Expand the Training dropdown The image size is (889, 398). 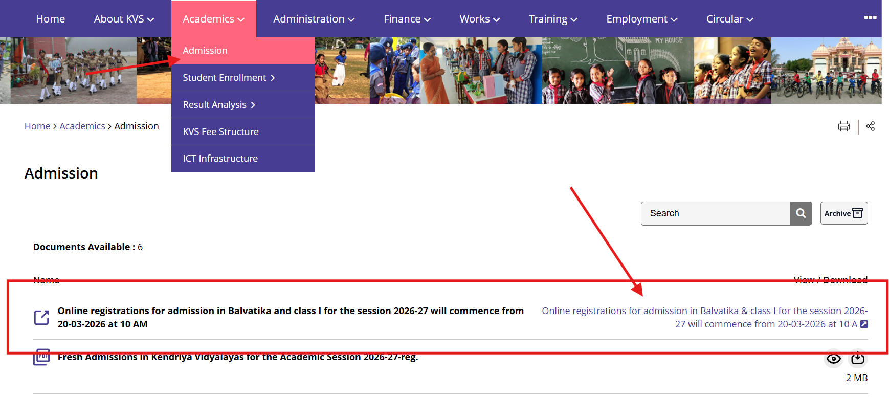(x=553, y=19)
